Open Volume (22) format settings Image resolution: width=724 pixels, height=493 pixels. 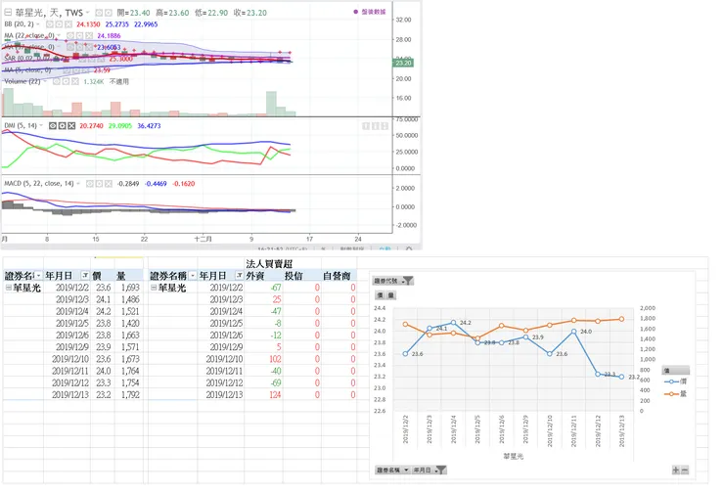click(x=66, y=81)
